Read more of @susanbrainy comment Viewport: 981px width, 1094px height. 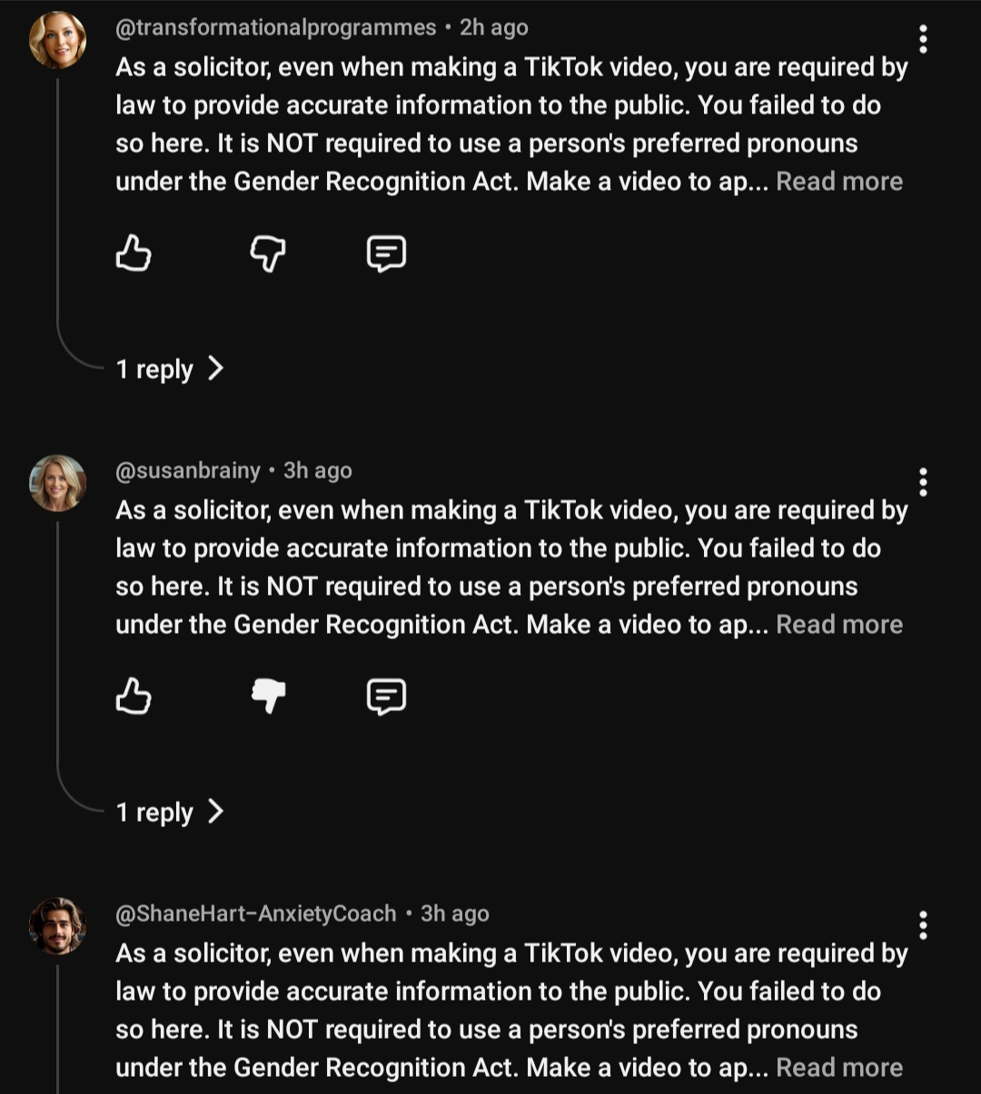(x=839, y=625)
